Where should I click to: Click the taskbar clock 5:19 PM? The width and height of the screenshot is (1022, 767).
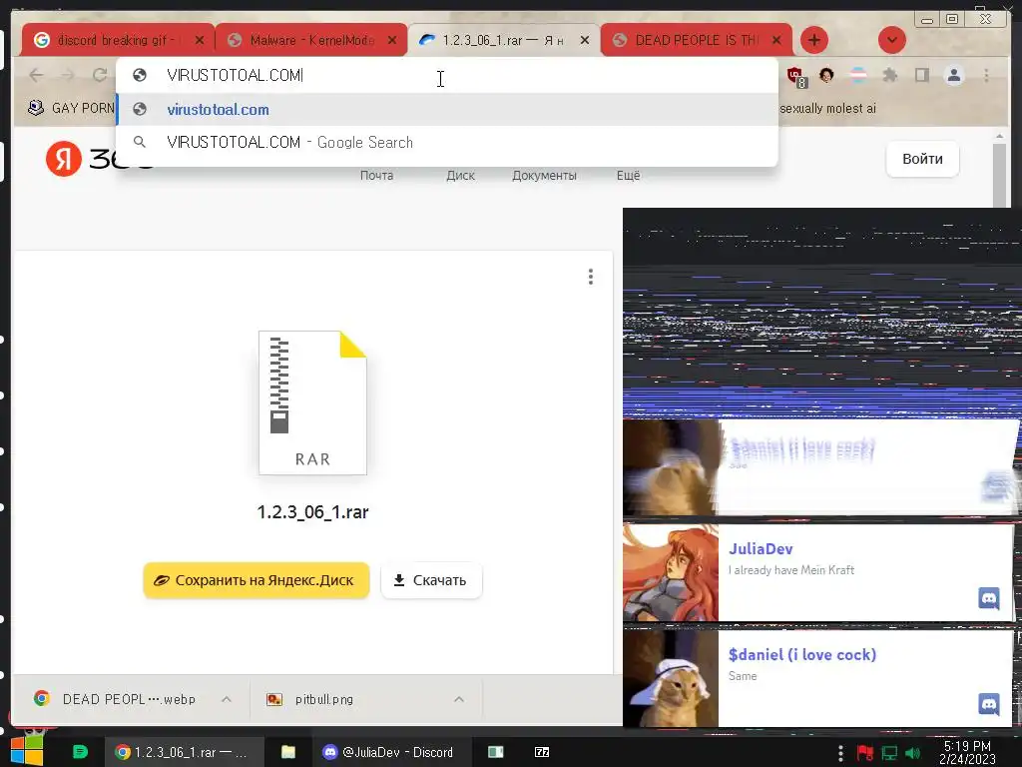(x=967, y=753)
